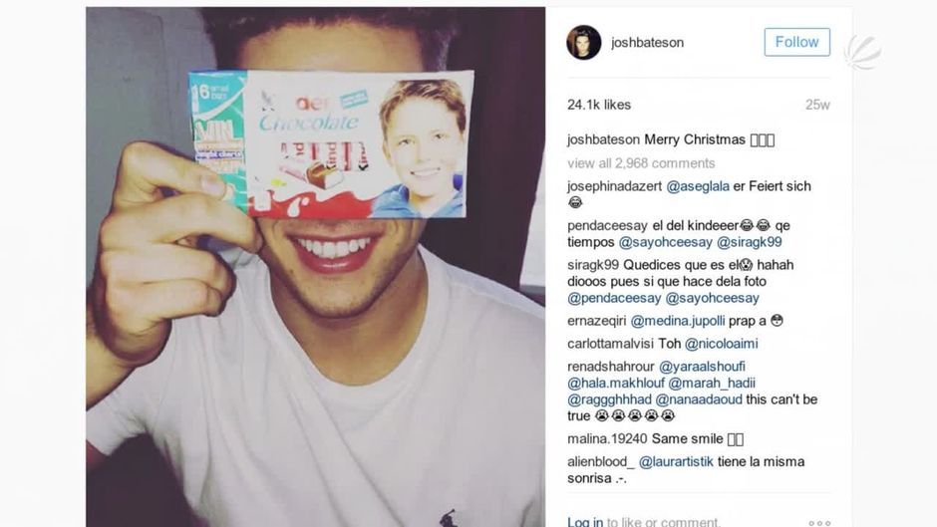Follow the joshbateson account
Image resolution: width=937 pixels, height=527 pixels.
(x=796, y=42)
